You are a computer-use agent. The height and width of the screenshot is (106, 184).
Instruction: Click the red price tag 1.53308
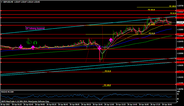180,18
